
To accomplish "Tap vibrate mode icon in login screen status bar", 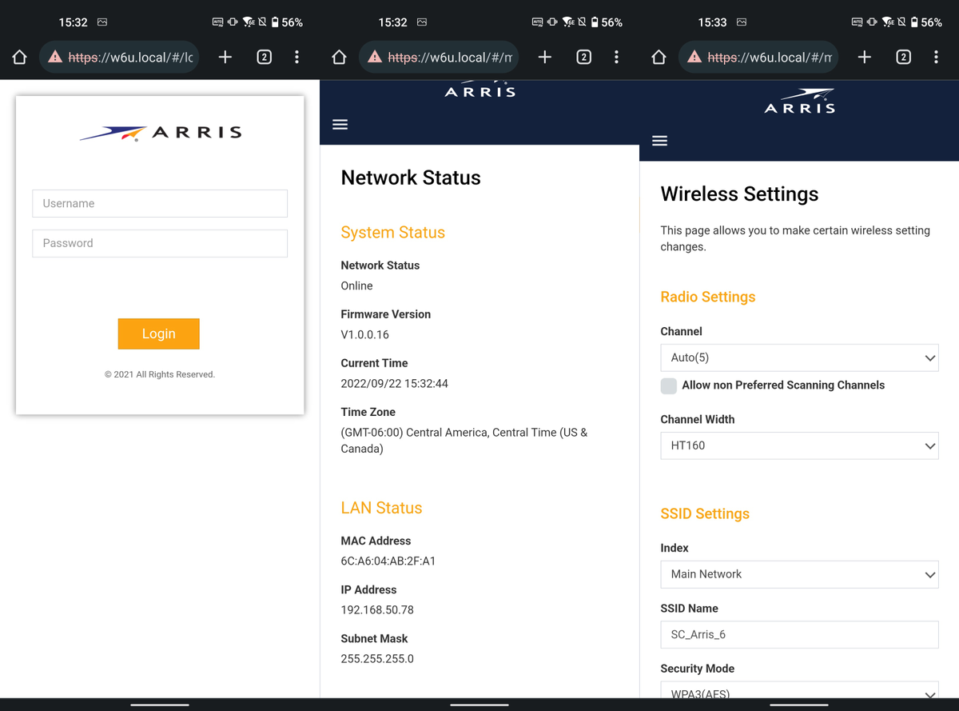I will (233, 22).
